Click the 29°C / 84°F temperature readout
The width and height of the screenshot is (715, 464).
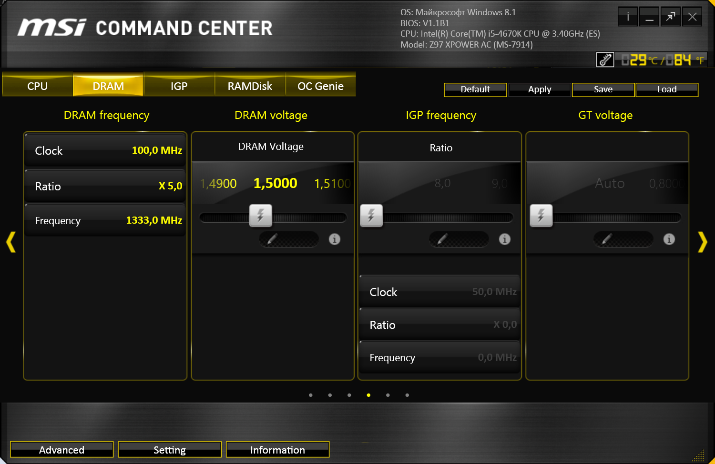[x=663, y=60]
